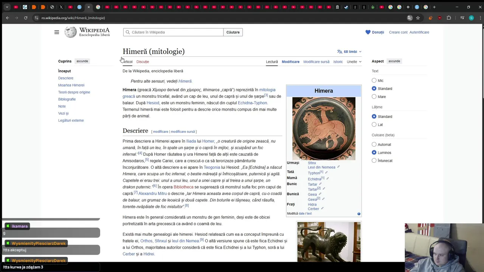
Task: Open the Istoric tab
Action: click(x=338, y=62)
